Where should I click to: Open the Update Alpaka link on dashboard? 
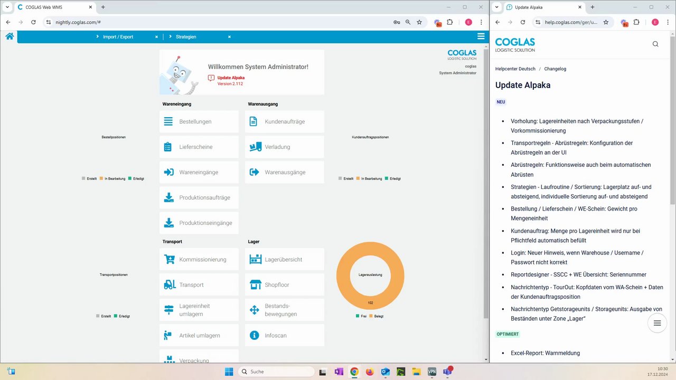[231, 78]
